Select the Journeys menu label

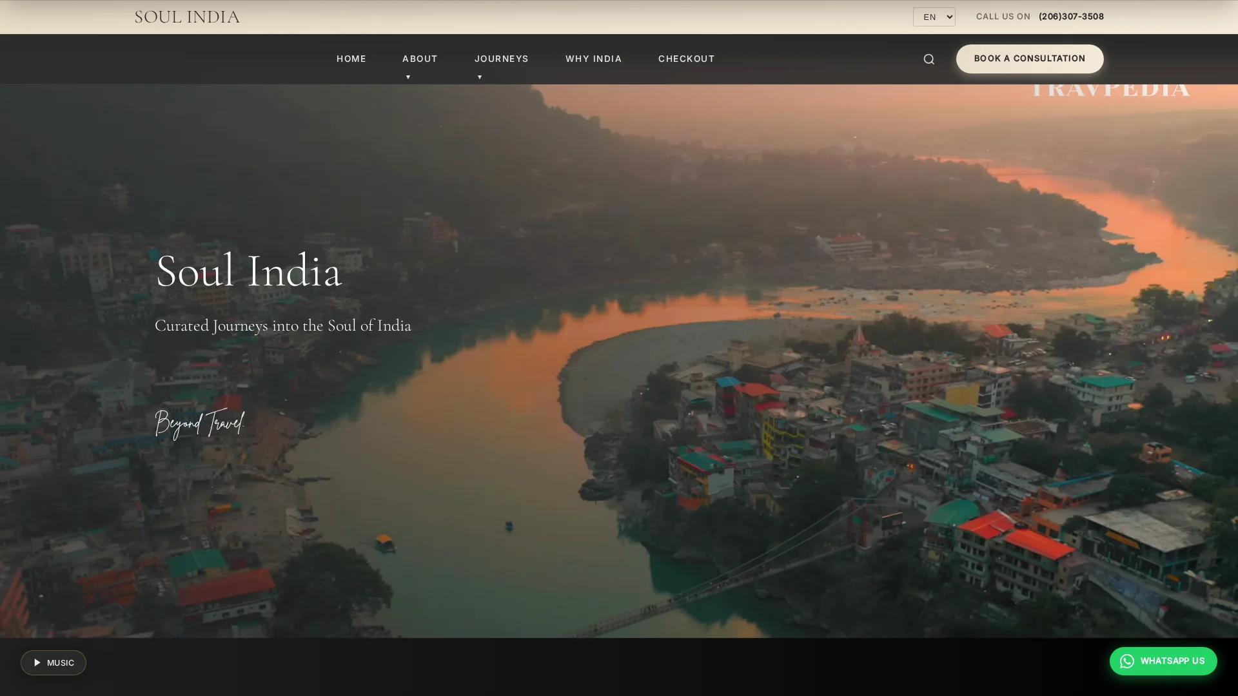(501, 59)
